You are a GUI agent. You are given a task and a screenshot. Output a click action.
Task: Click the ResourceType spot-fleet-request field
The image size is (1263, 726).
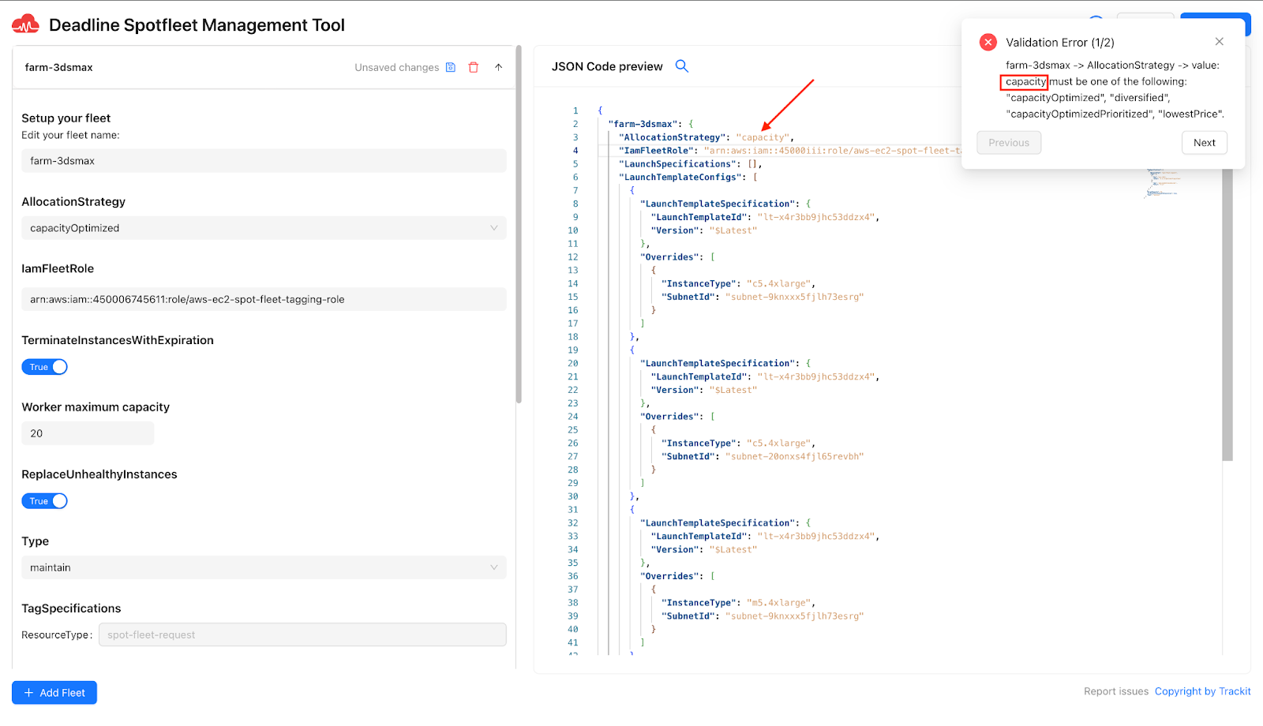(x=302, y=635)
